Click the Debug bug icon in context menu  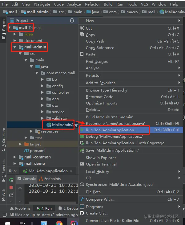82,137
